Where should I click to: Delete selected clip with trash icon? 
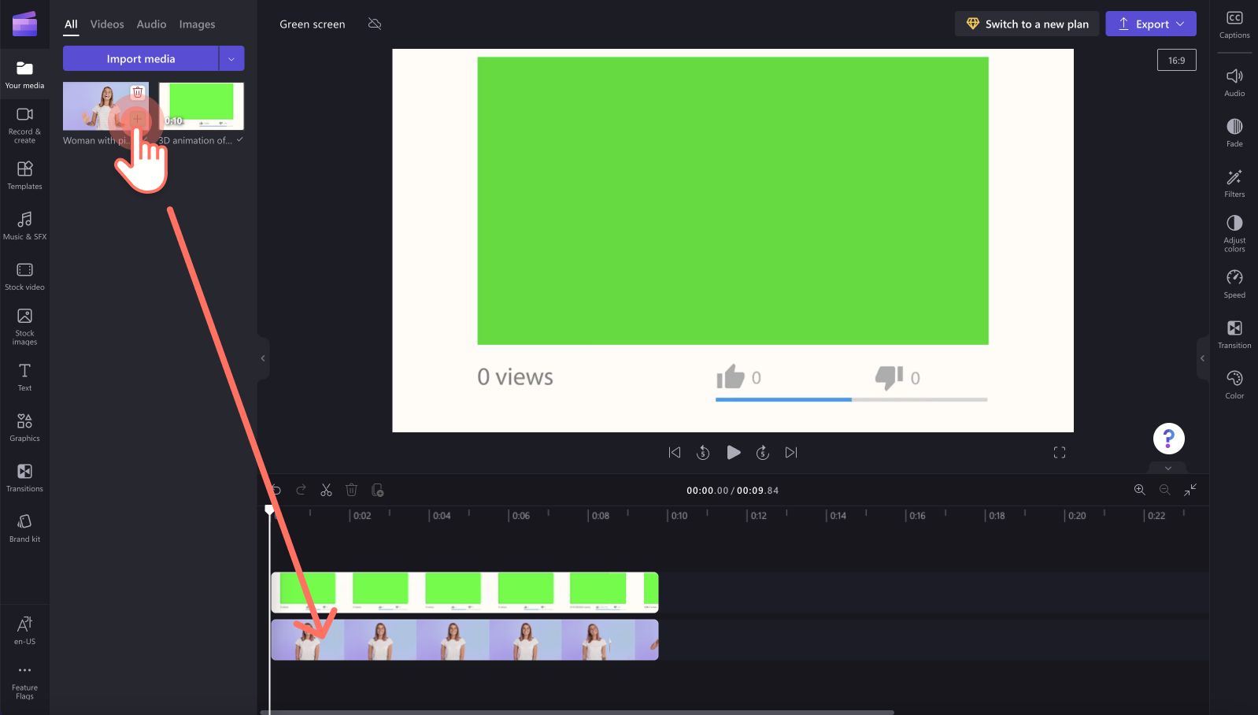tap(351, 490)
